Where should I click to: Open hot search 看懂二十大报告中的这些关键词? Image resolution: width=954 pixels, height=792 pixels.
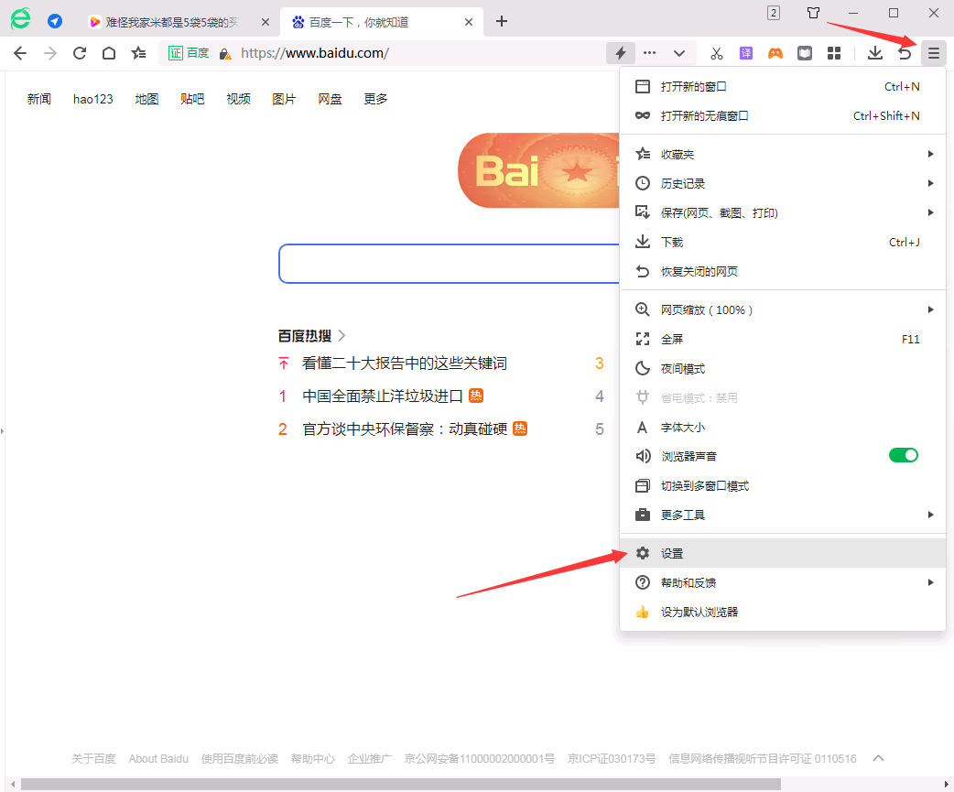click(x=405, y=363)
